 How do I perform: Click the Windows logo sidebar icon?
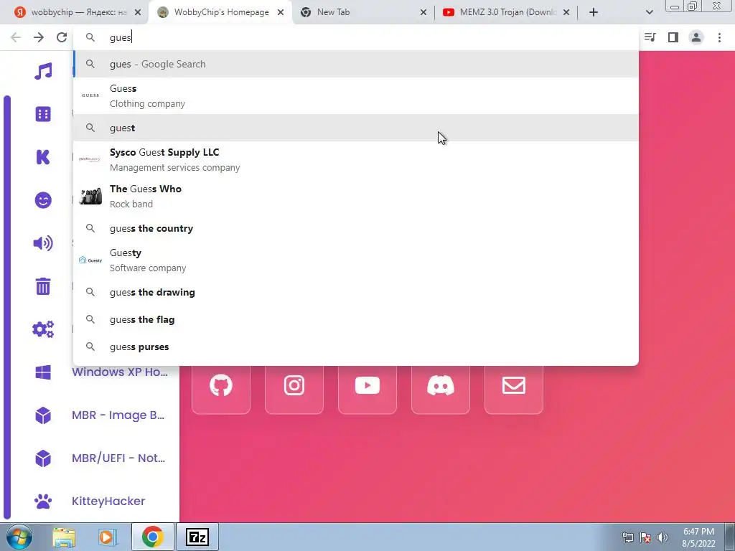tap(43, 372)
